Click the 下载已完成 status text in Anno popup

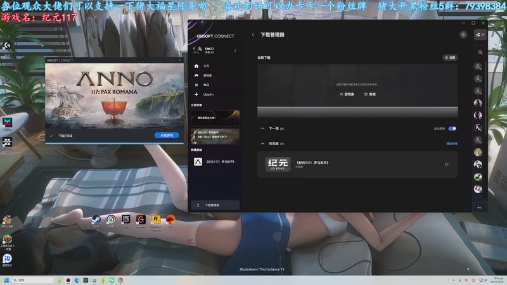pos(65,136)
